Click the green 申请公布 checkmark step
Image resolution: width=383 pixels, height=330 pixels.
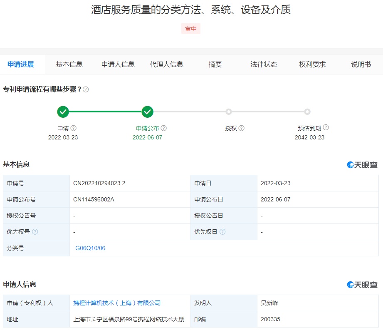147,112
